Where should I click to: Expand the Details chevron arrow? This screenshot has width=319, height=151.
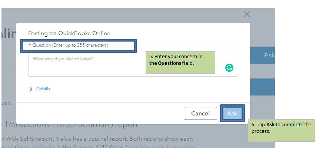(31, 89)
